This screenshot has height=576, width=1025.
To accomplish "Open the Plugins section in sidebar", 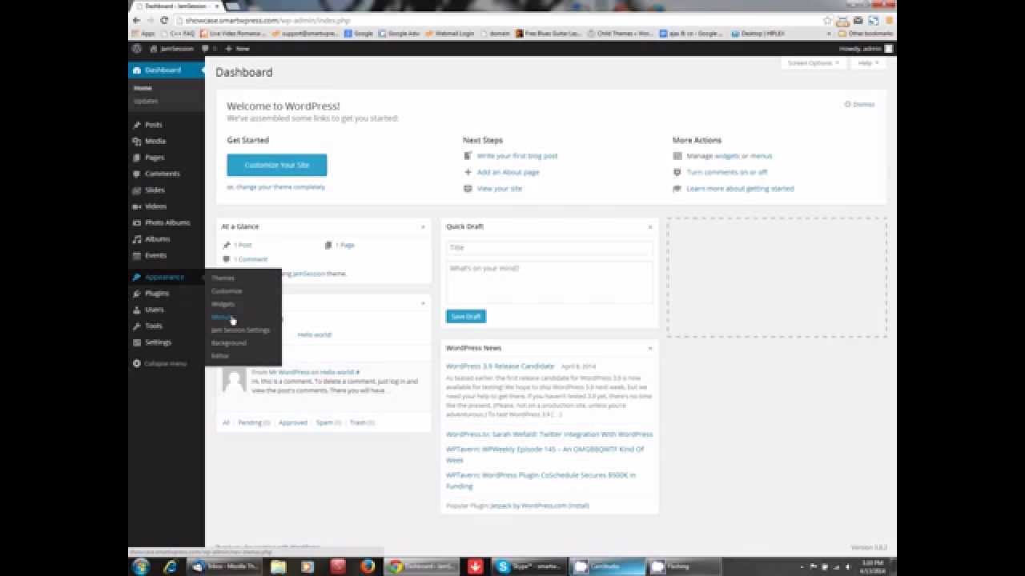I will (x=157, y=294).
